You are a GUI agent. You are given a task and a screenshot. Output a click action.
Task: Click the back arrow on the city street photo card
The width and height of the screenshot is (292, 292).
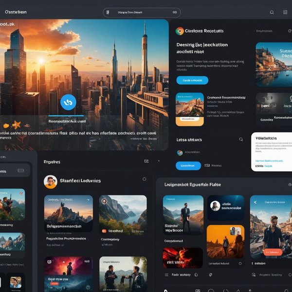[255, 202]
